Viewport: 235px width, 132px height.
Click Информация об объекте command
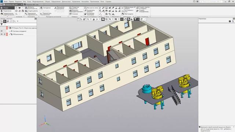click(129, 8)
